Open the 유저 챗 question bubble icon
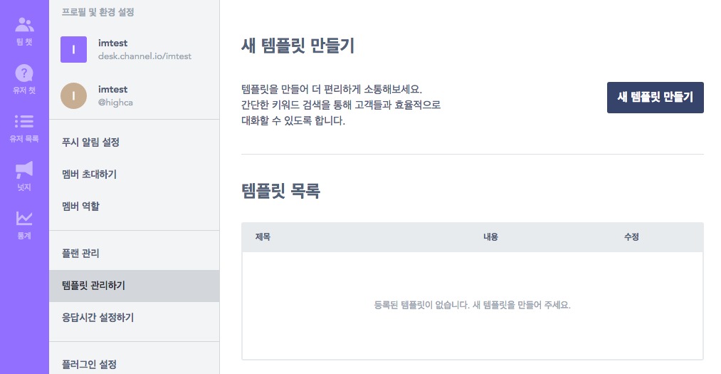The height and width of the screenshot is (374, 721). [24, 73]
